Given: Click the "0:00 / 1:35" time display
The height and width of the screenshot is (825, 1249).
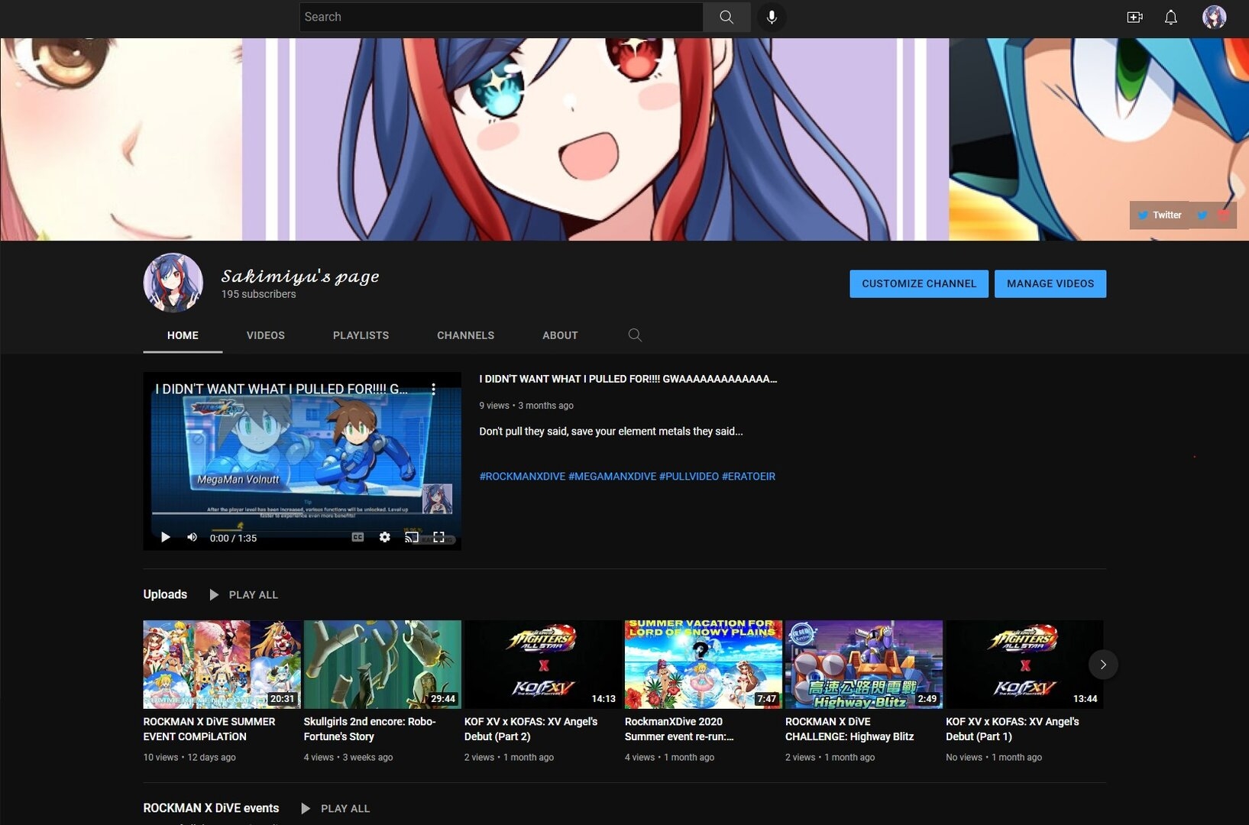Looking at the screenshot, I should click(233, 538).
